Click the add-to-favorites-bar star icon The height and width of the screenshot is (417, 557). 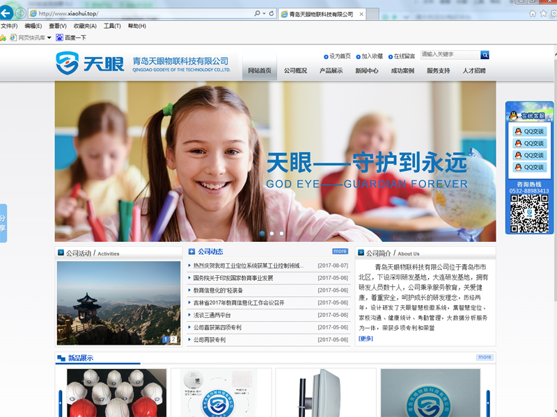click(3, 38)
